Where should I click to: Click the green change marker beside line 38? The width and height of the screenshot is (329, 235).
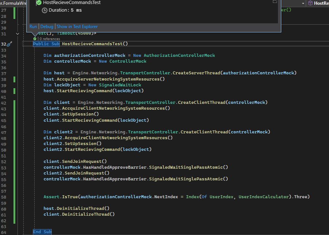(x=14, y=79)
